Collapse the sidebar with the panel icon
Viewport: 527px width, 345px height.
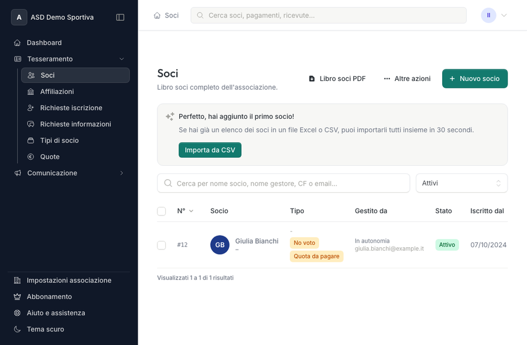[120, 17]
